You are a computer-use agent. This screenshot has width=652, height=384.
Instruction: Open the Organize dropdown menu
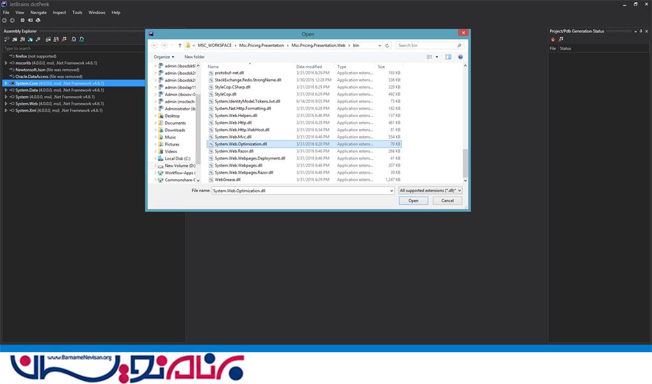(164, 57)
